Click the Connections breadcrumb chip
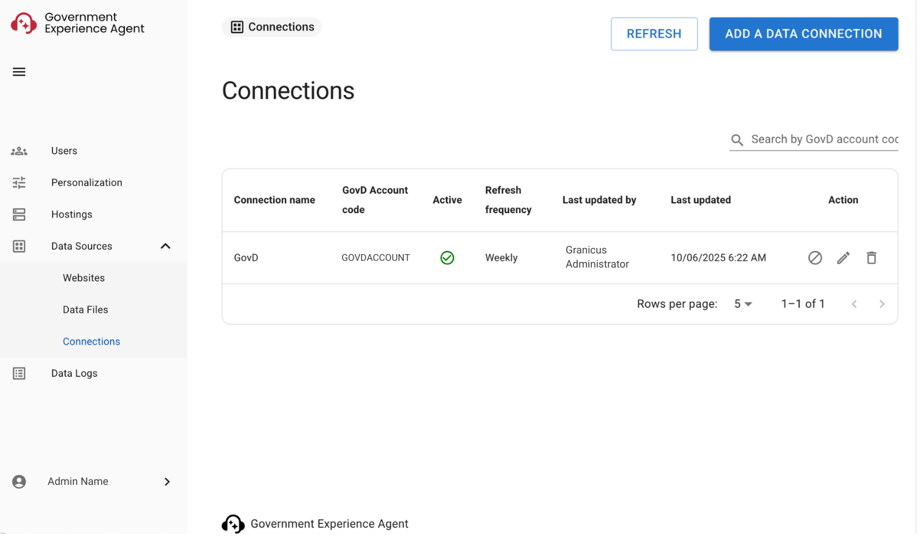919x551 pixels. (x=271, y=27)
